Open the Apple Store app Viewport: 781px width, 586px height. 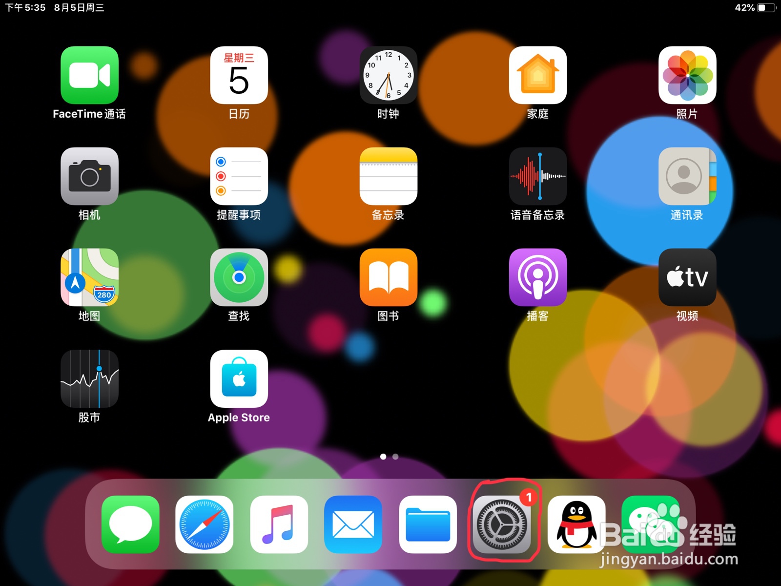point(239,378)
